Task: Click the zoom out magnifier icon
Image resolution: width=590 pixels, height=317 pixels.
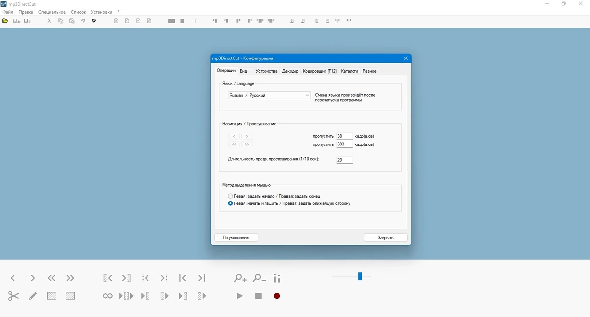Action: click(259, 278)
